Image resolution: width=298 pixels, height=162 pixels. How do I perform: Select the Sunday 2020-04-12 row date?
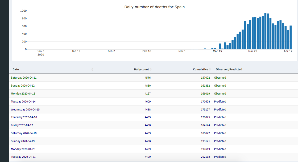click(23, 86)
